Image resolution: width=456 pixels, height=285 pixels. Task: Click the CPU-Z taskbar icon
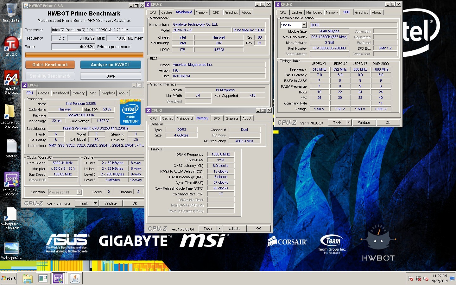point(58,278)
